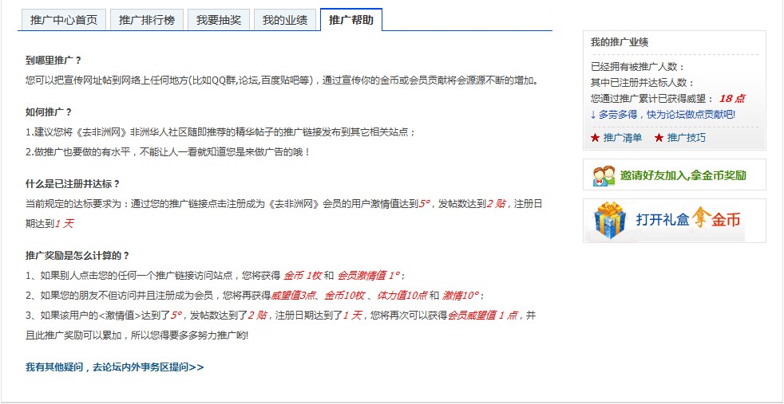Click the line starting 1.建议您将《去非洲网》
Viewport: 784px width, 404px height.
[x=220, y=132]
